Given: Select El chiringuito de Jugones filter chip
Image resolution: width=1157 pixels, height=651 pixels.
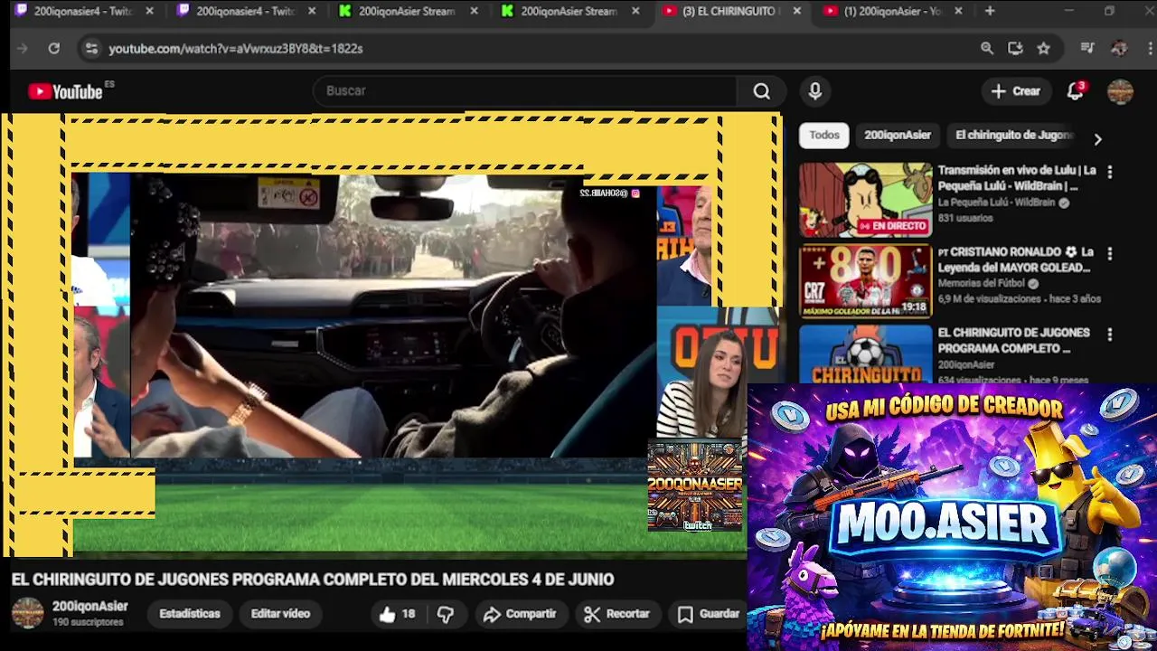Looking at the screenshot, I should point(1012,135).
